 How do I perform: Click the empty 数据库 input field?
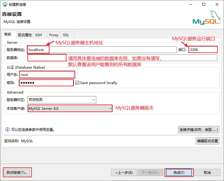46,58
